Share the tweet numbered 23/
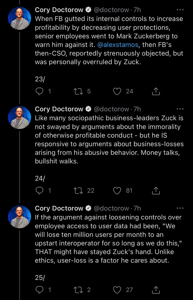Image resolution: width=193 pixels, height=300 pixels. click(156, 91)
